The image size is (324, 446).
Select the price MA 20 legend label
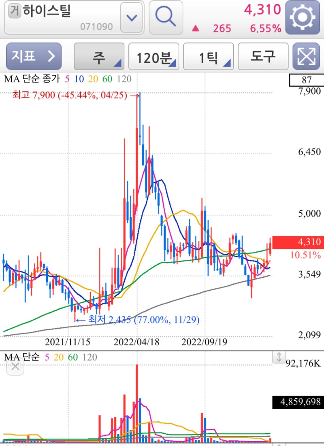[x=93, y=79]
